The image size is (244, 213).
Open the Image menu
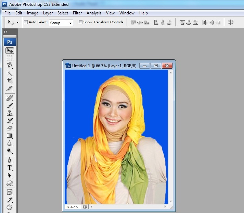33,13
